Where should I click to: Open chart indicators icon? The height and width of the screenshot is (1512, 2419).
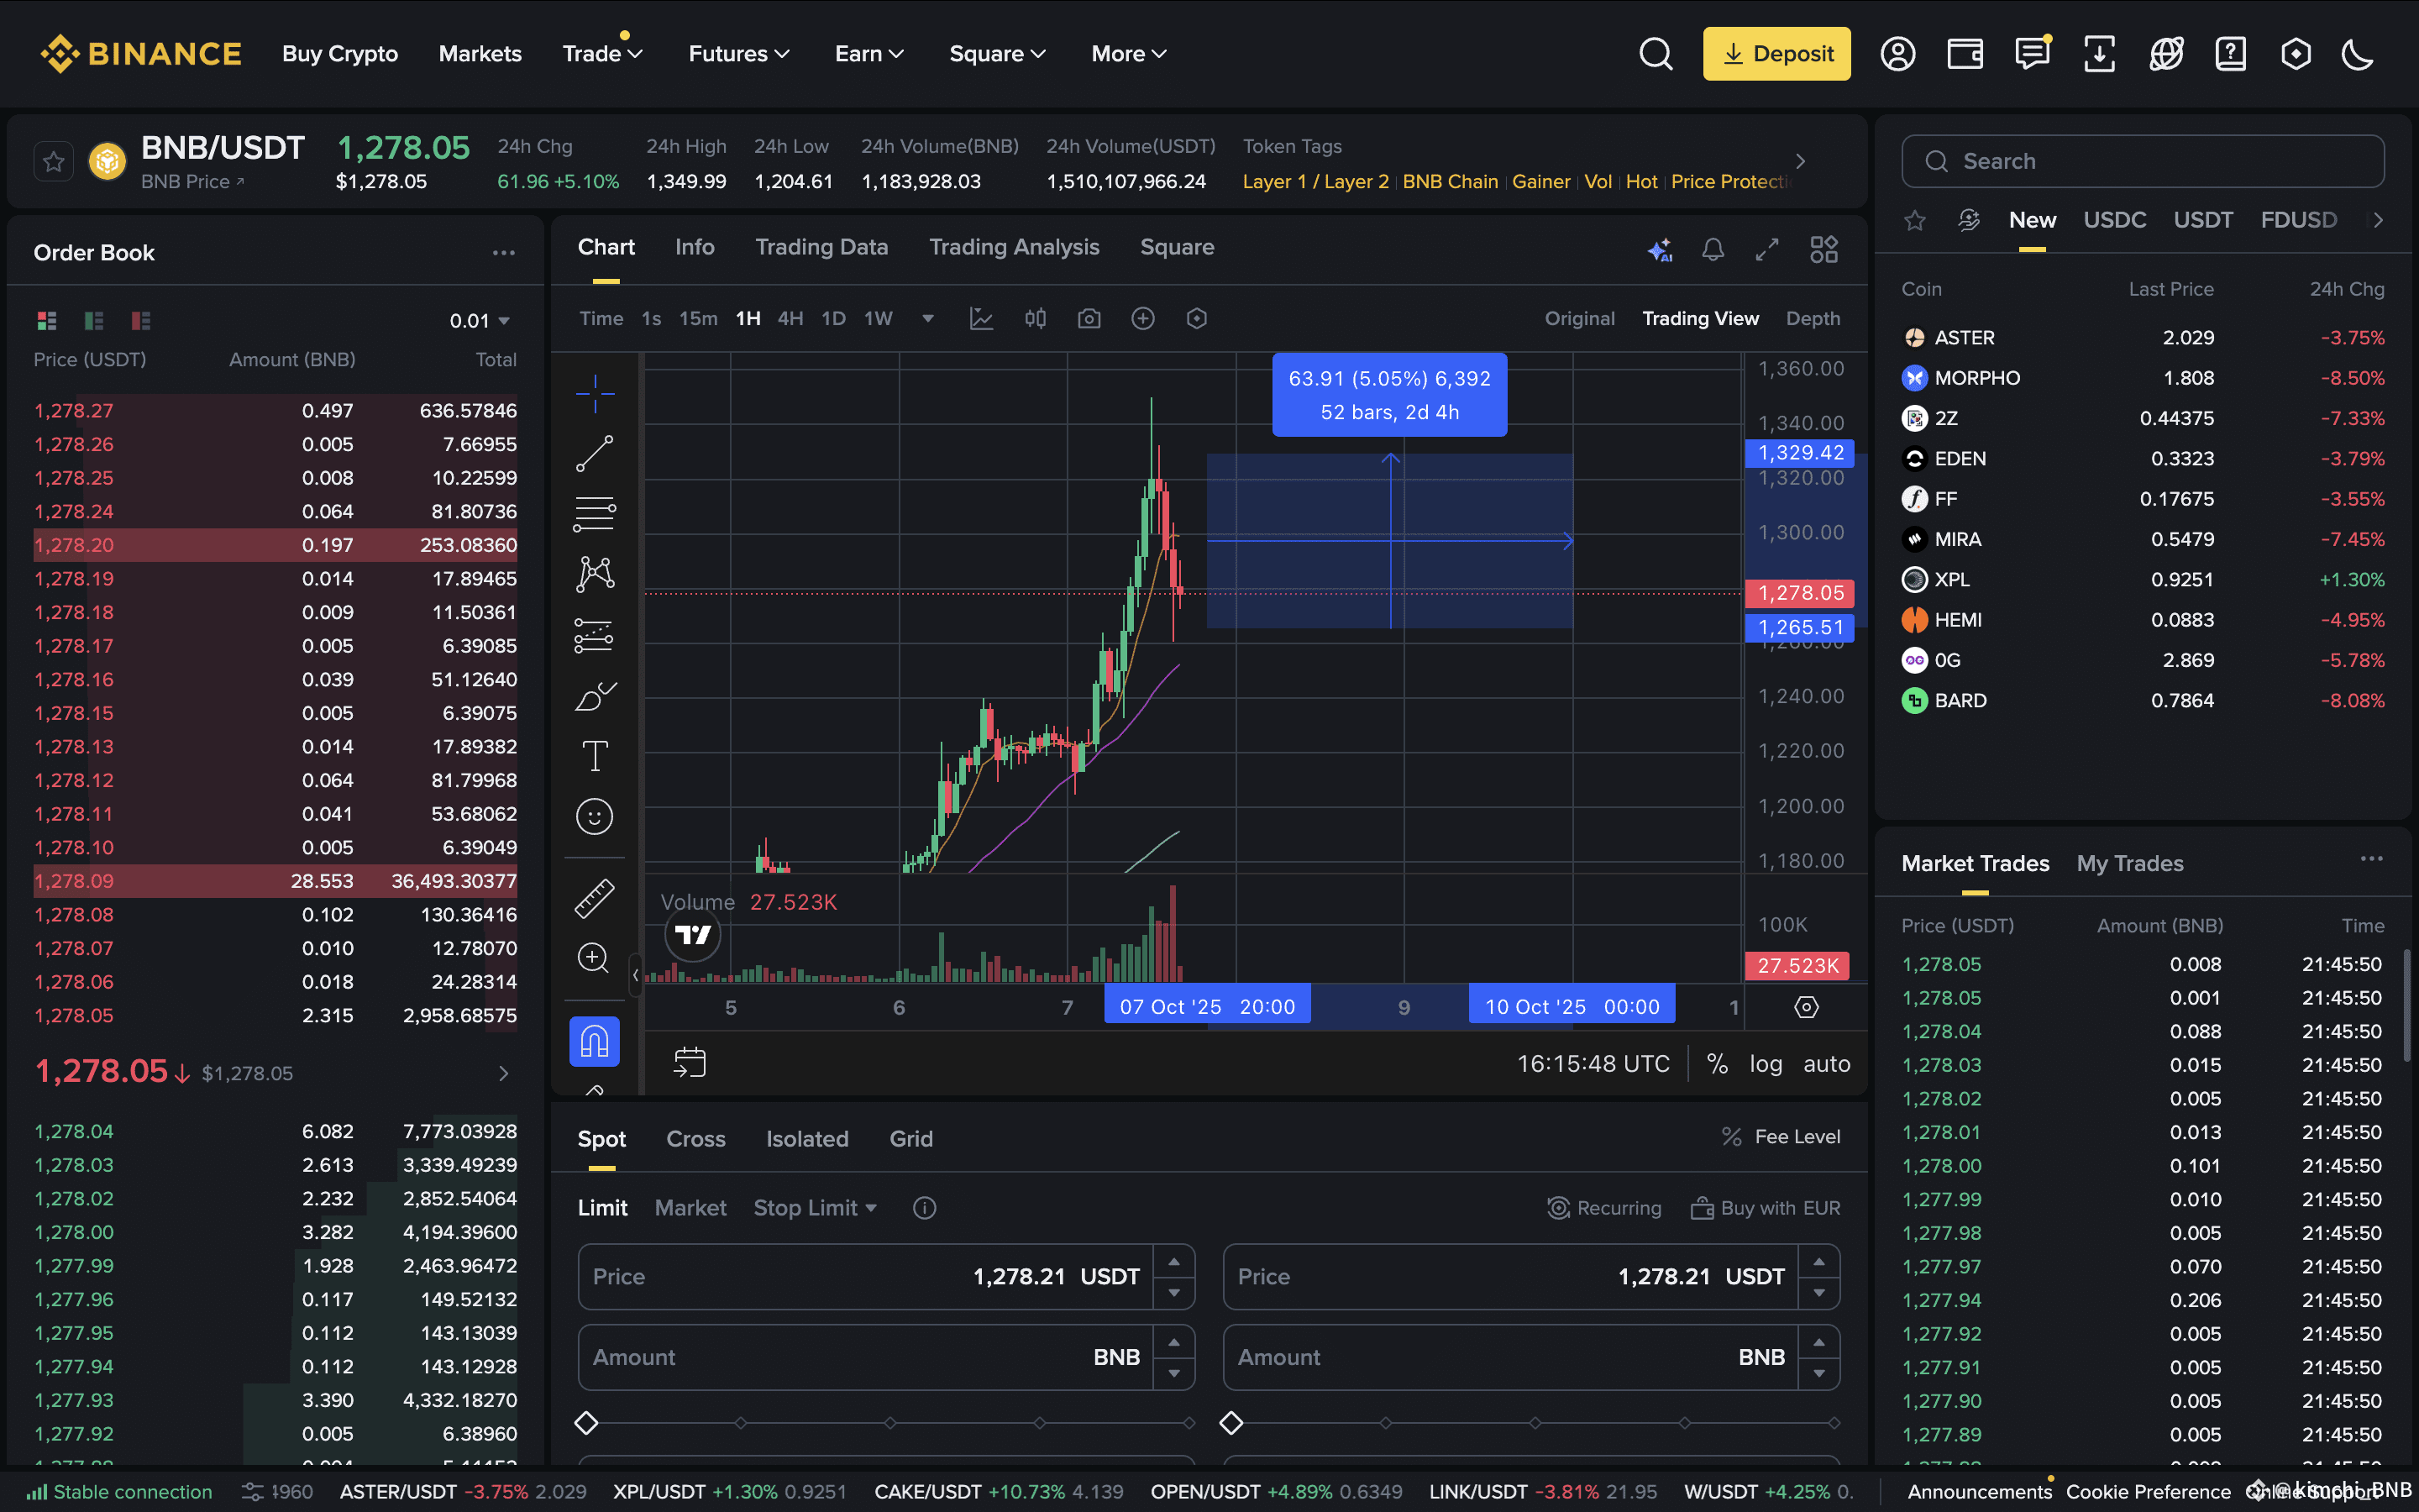coord(982,319)
